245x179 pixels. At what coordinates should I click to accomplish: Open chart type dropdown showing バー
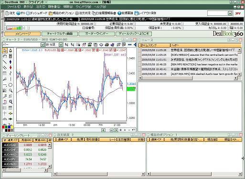(42, 45)
